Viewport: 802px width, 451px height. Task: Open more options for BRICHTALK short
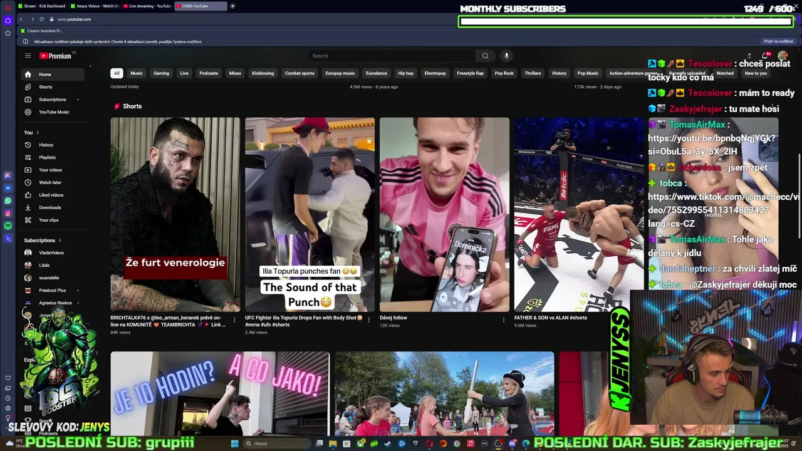[234, 320]
